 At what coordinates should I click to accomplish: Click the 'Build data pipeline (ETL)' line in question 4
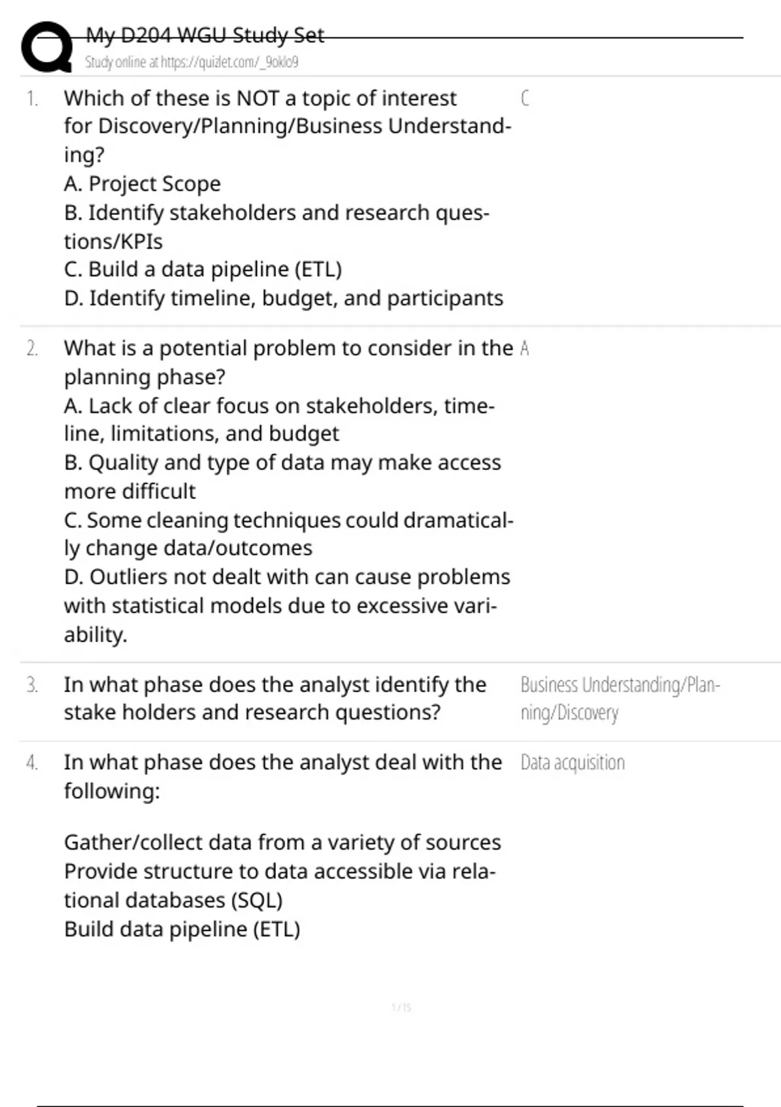182,929
